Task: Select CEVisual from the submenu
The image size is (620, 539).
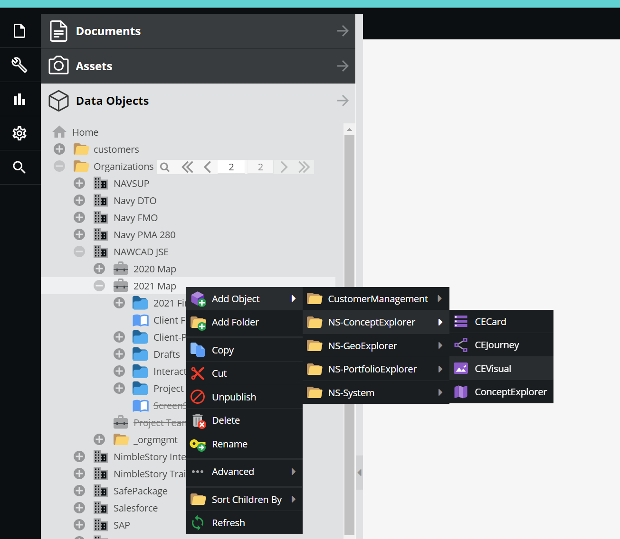Action: 493,369
